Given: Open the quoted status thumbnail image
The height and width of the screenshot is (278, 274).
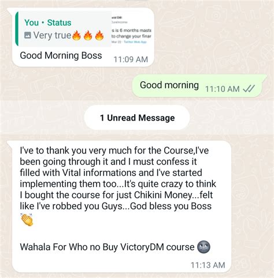Looking at the screenshot, I should point(132,29).
